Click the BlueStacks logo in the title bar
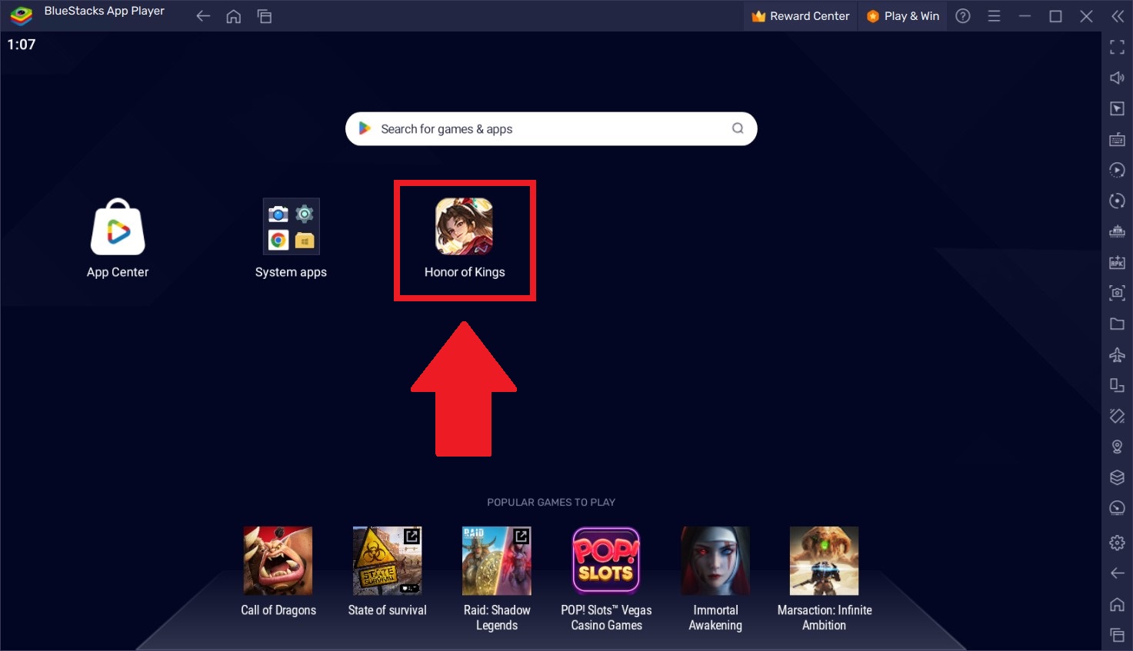1133x651 pixels. click(x=21, y=15)
